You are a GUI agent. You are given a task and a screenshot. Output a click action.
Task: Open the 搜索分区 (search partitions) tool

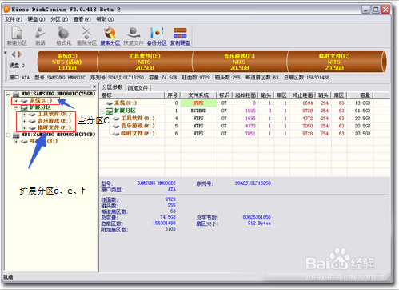[x=110, y=36]
